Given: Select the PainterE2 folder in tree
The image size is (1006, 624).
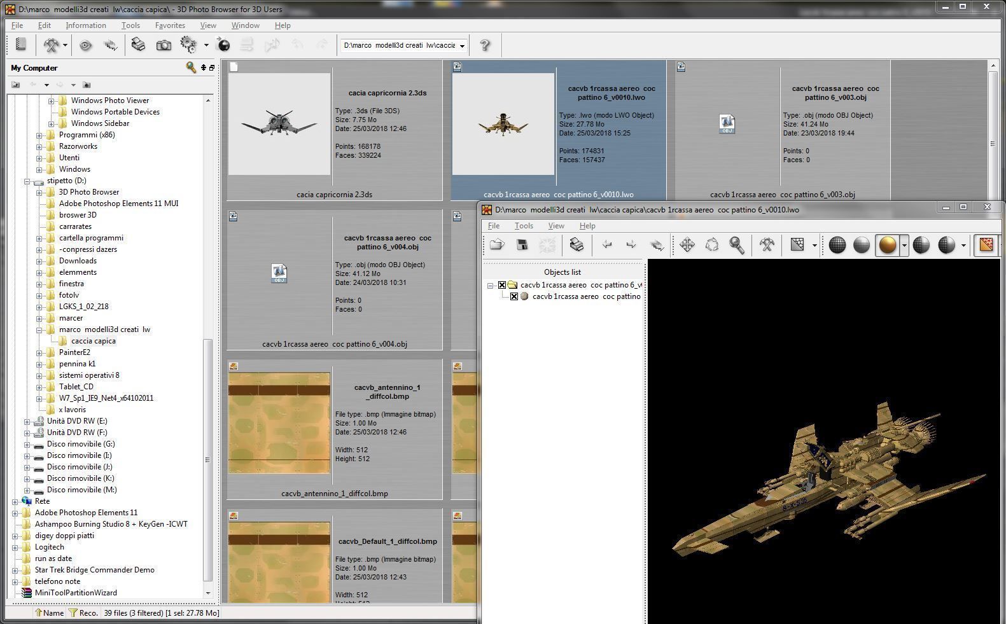Looking at the screenshot, I should tap(74, 352).
